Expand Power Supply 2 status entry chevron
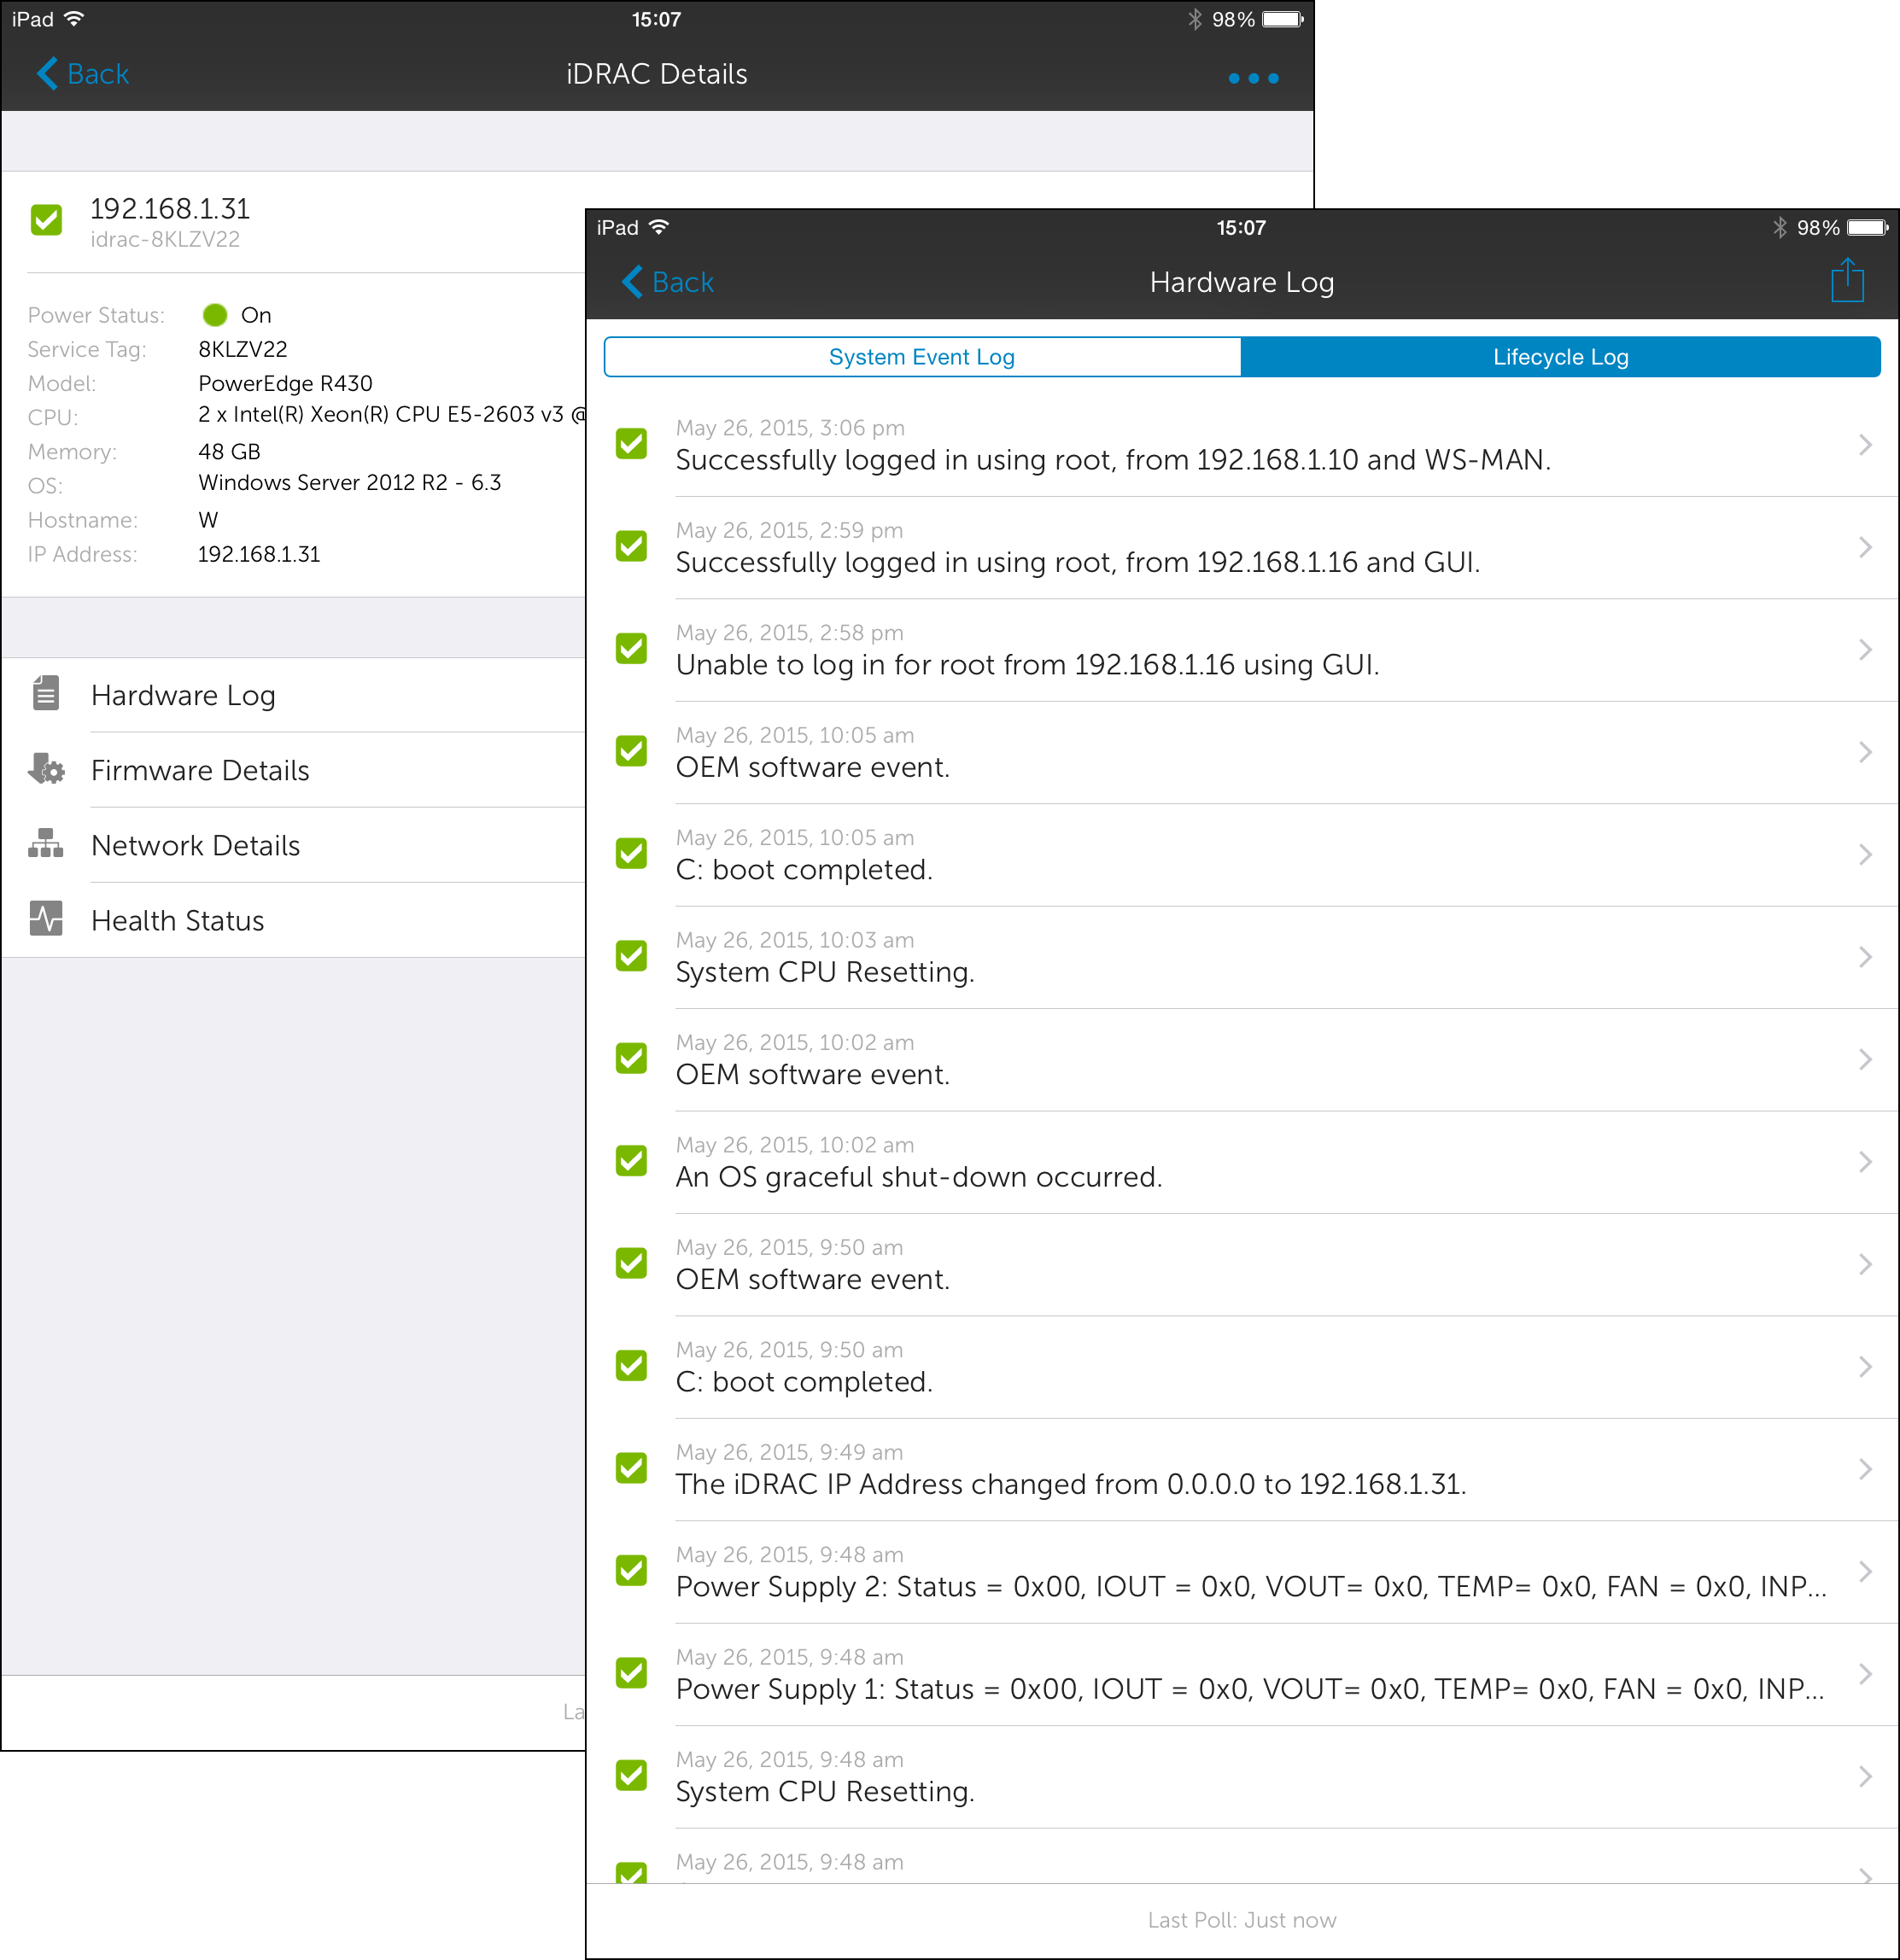This screenshot has height=1960, width=1900. (1864, 1571)
